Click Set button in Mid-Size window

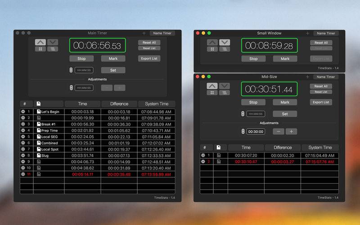285,114
